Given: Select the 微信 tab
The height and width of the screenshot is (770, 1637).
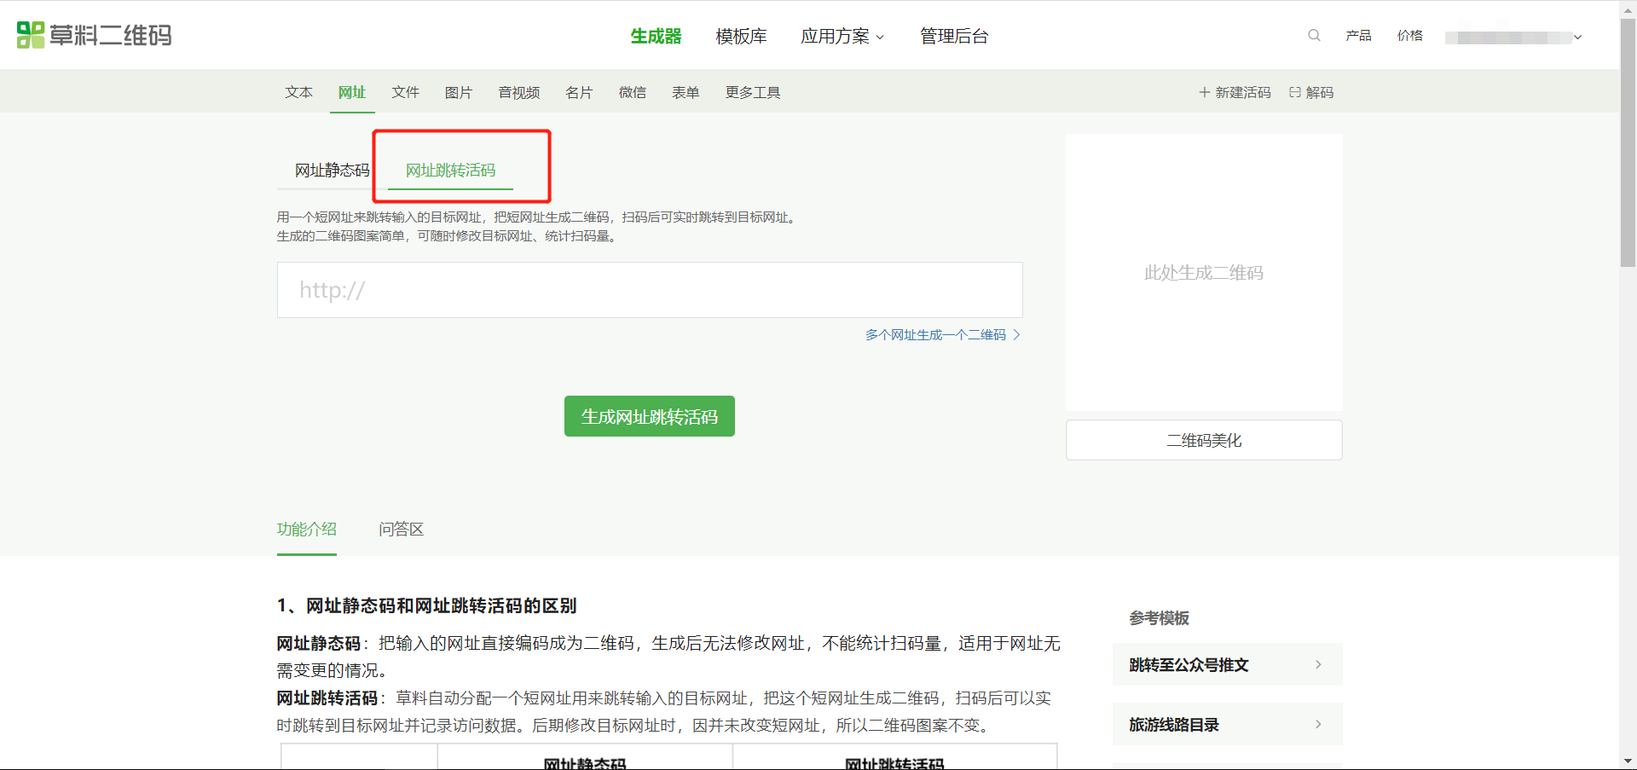Looking at the screenshot, I should click(x=632, y=92).
